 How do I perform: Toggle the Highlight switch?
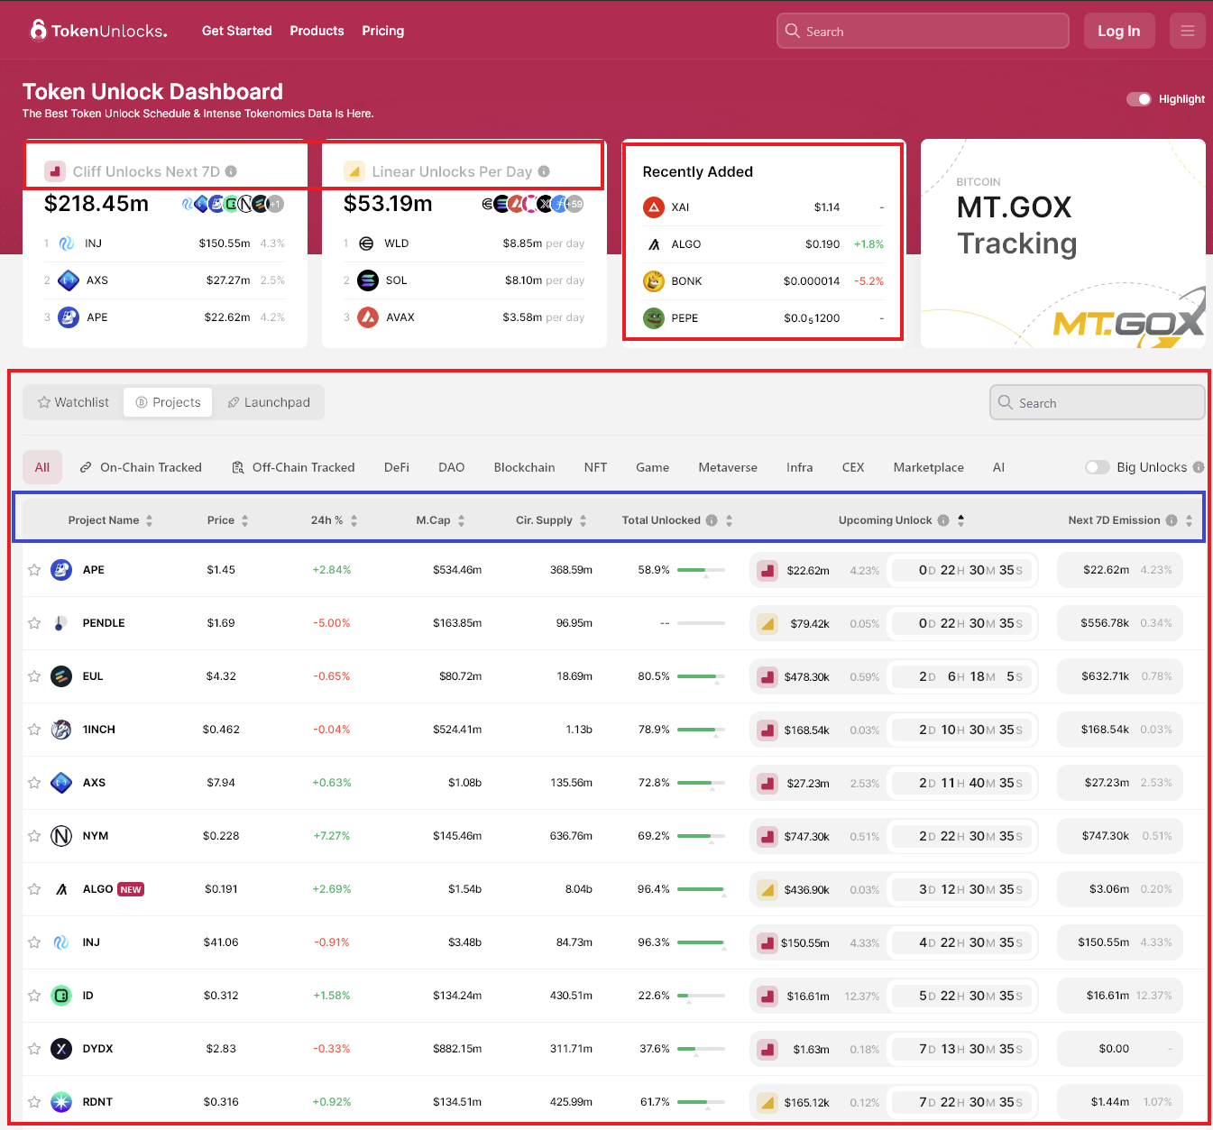1139,99
